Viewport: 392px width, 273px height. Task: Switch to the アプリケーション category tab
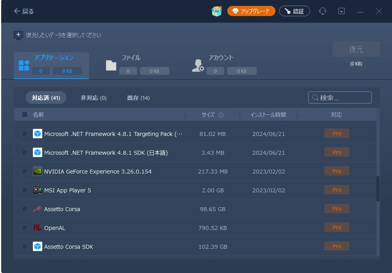click(x=51, y=65)
